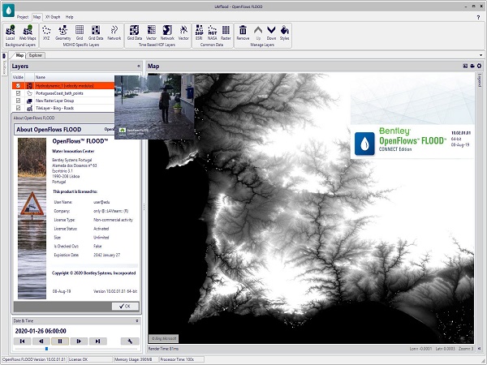
Task: Switch to the Explorer tab
Action: (36, 55)
